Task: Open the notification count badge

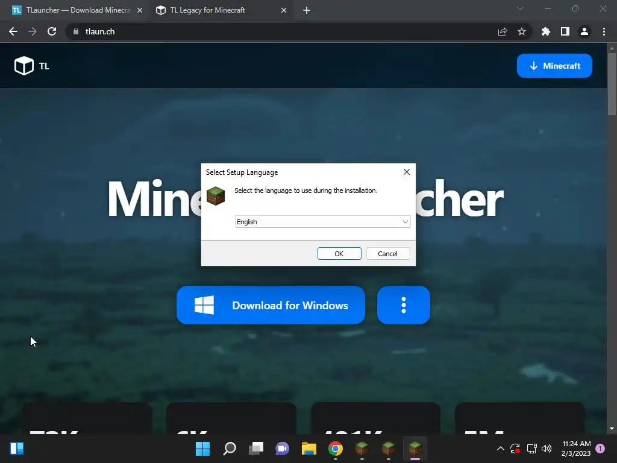Action: [601, 449]
